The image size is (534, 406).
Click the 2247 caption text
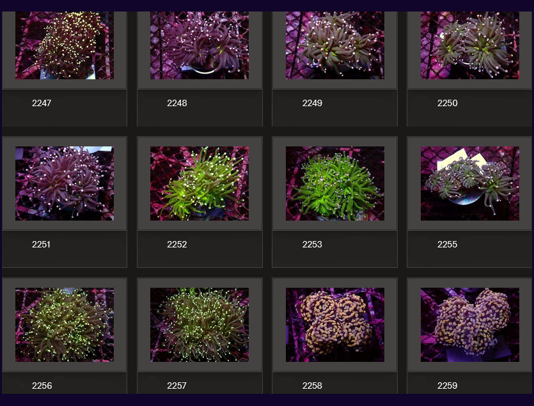coord(42,103)
